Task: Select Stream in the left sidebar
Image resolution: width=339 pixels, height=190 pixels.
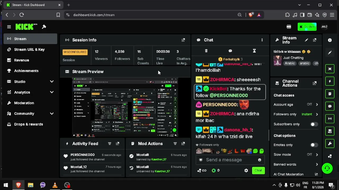Action: (30, 39)
